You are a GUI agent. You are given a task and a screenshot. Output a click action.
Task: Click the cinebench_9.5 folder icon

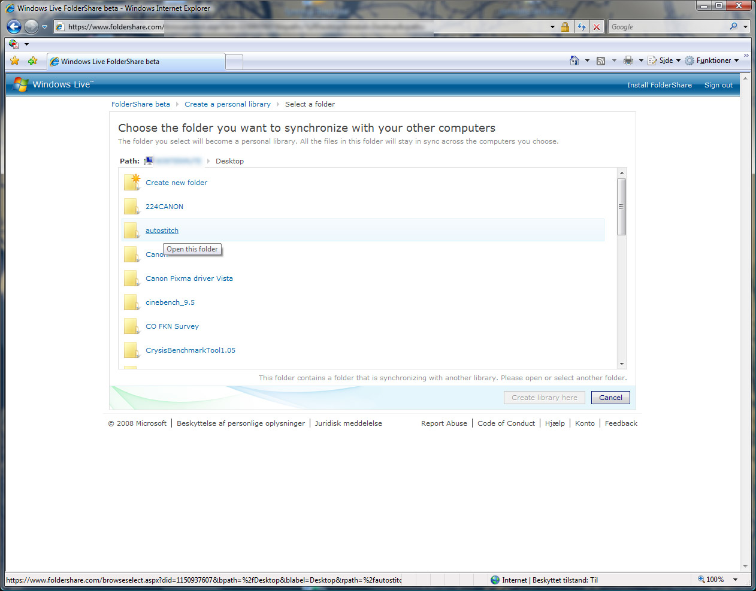(x=131, y=302)
